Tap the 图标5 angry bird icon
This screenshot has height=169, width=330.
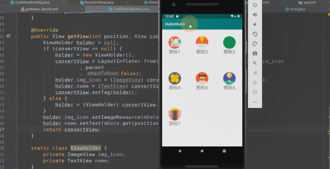[202, 78]
